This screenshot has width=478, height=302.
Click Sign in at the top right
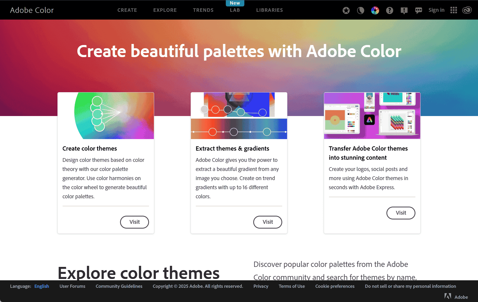click(x=436, y=10)
